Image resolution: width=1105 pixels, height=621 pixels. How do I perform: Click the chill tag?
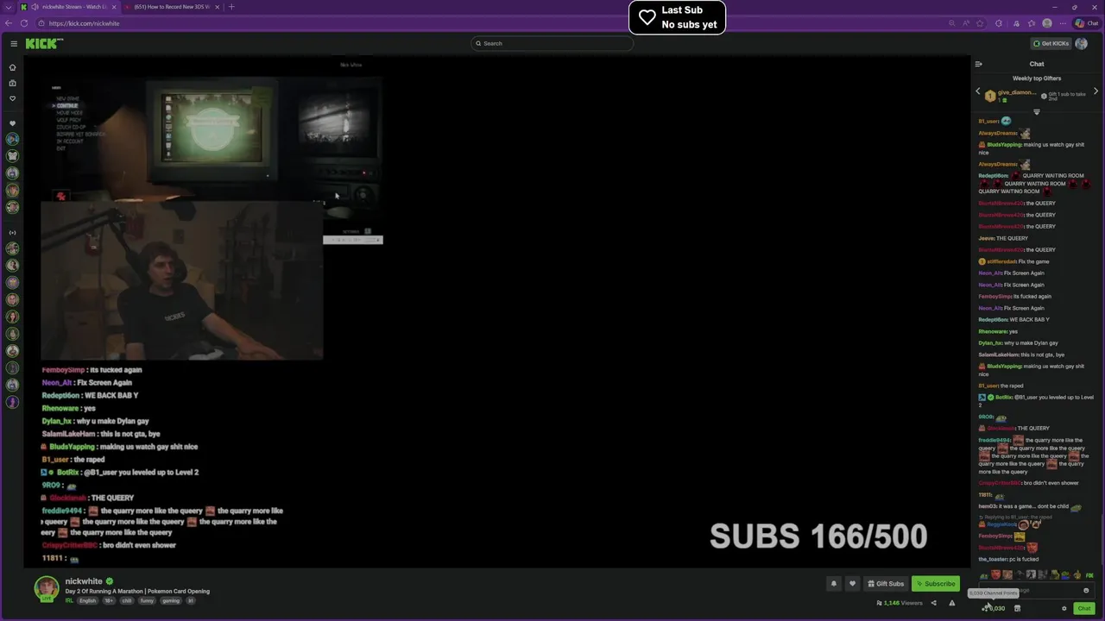click(127, 600)
